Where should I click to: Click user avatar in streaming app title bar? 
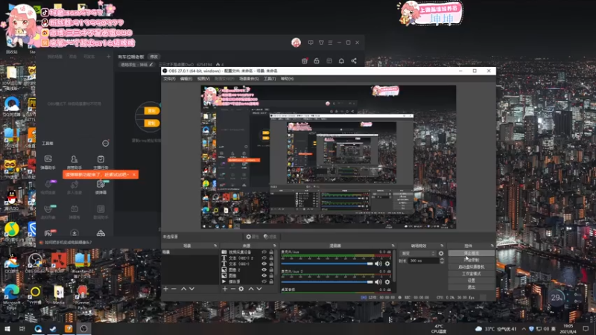(x=296, y=42)
